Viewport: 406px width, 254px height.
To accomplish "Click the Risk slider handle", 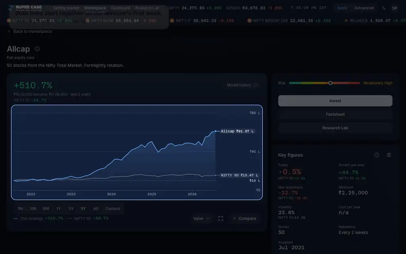I will (x=330, y=83).
